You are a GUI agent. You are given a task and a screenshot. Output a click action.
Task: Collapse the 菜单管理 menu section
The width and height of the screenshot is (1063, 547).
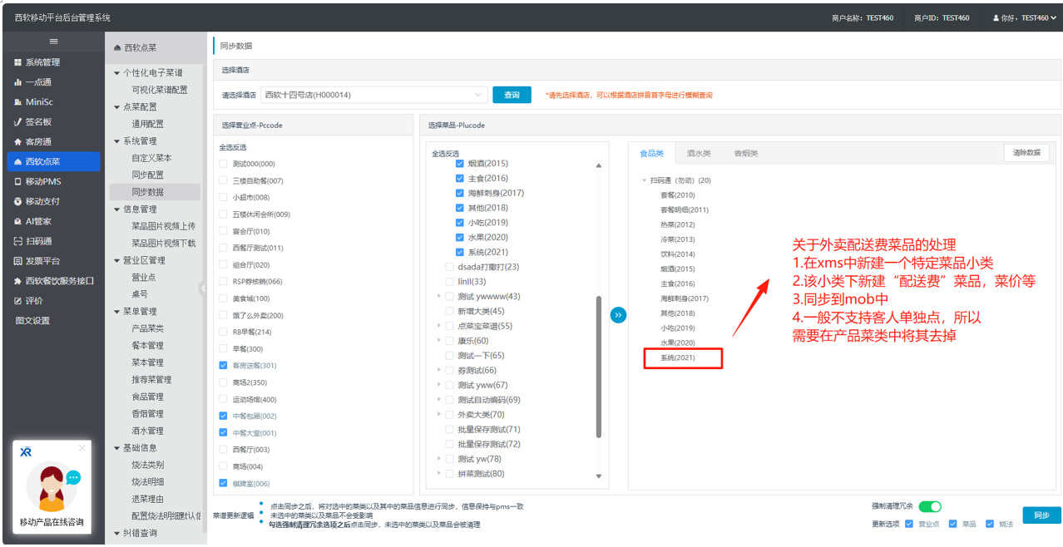pos(117,312)
